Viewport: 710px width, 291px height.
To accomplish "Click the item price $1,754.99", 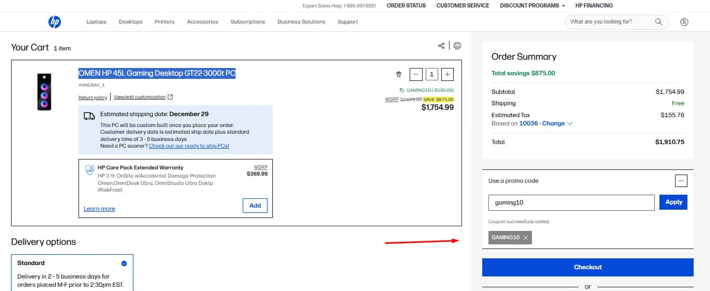I will 438,107.
